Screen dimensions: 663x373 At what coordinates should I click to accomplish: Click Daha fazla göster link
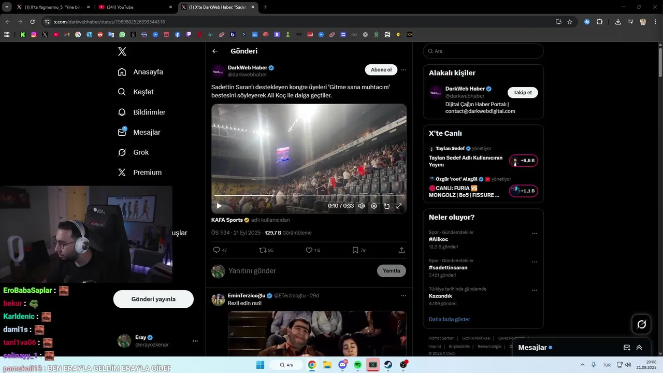pyautogui.click(x=449, y=319)
